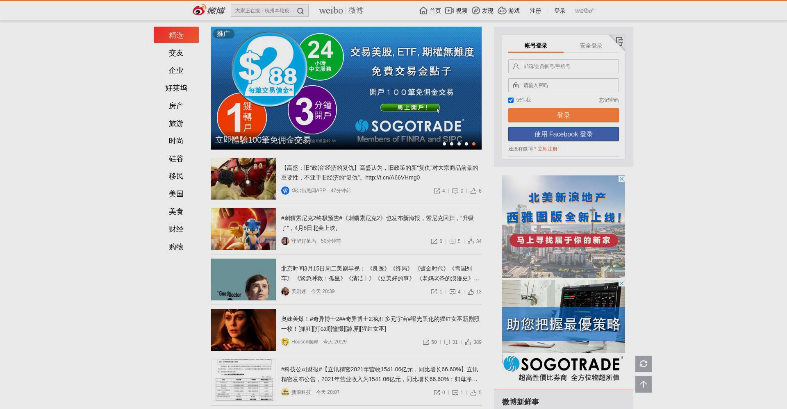This screenshot has height=409, width=787.
Task: Click 馬上開戶 button in banner
Action: [x=410, y=107]
